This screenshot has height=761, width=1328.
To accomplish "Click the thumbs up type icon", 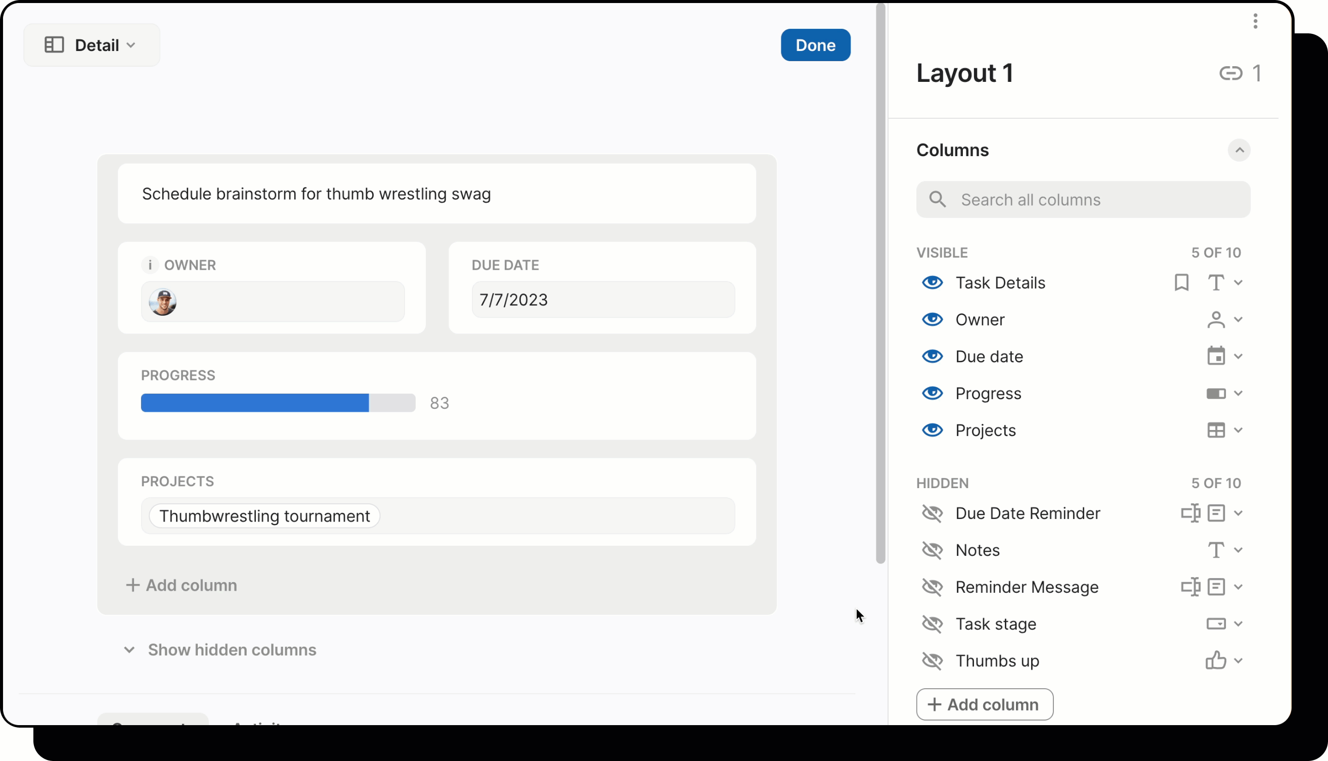I will pos(1216,660).
